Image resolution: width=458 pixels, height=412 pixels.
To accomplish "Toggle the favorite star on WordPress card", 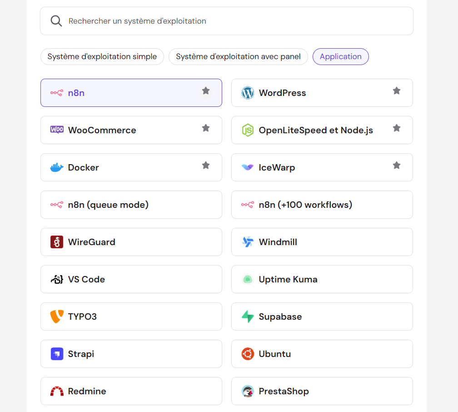I will [x=397, y=91].
